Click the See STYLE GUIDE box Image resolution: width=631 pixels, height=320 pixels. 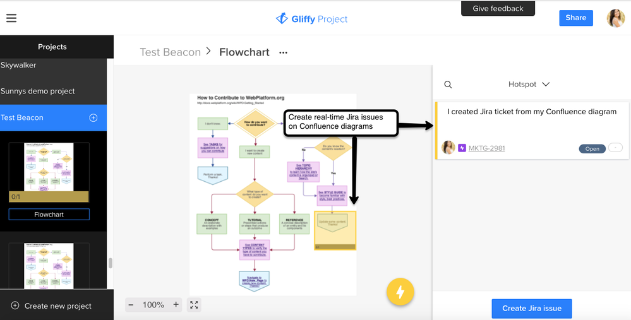coord(332,196)
